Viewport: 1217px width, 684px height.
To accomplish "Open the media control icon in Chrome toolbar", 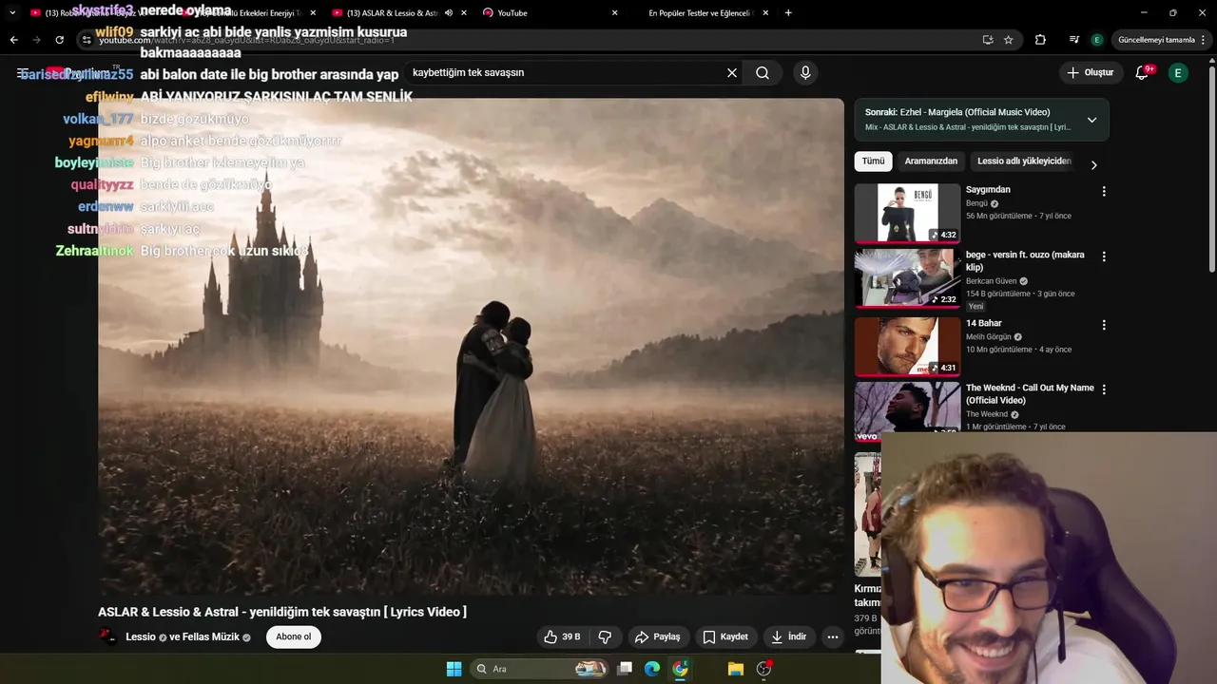I will [1074, 40].
